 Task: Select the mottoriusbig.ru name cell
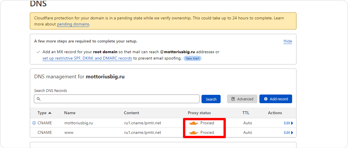[78, 123]
